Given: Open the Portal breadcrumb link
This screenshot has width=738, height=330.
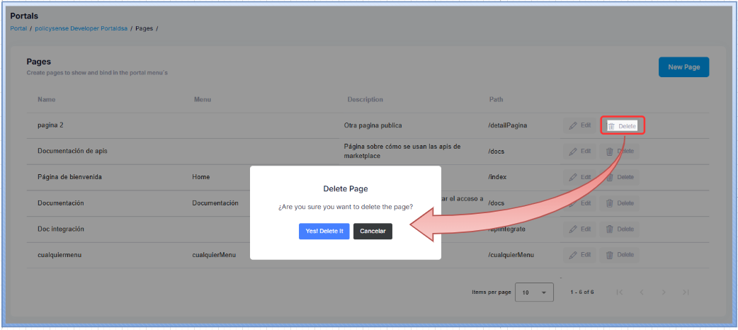Looking at the screenshot, I should pos(18,28).
